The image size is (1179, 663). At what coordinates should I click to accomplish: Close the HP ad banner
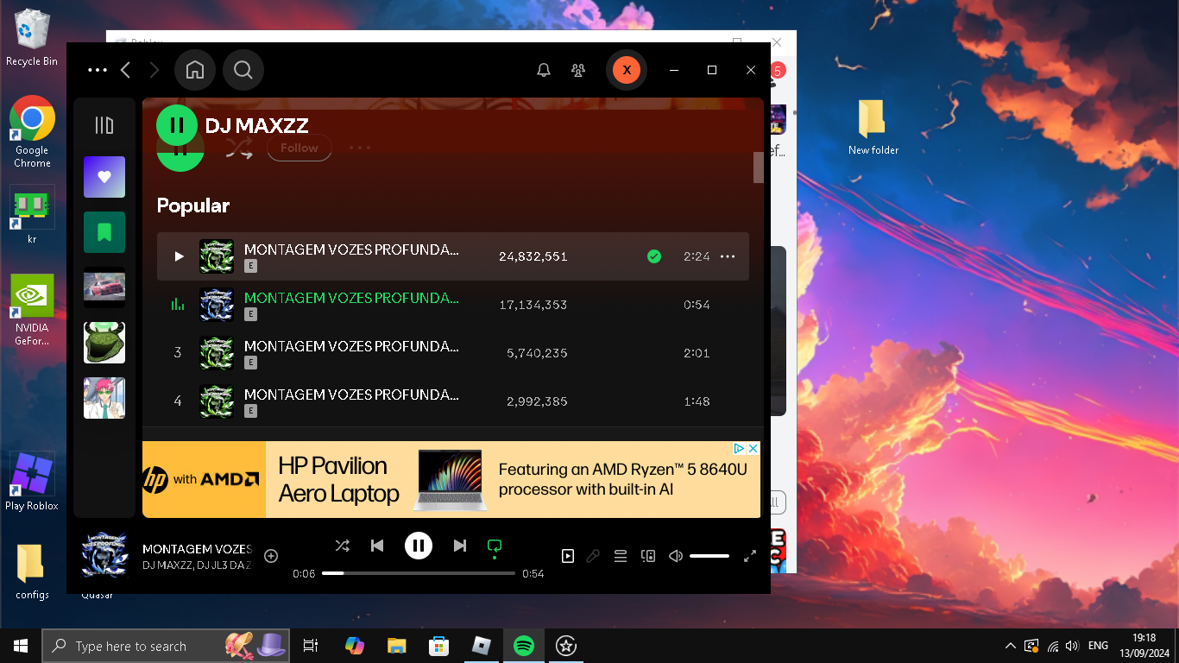753,449
